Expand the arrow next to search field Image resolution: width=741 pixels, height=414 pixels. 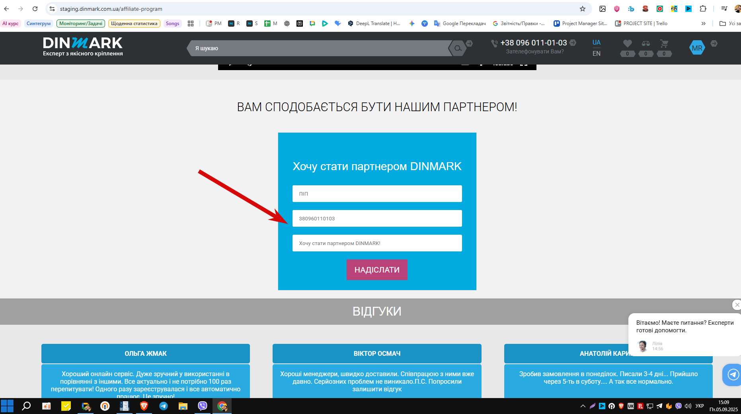click(469, 43)
